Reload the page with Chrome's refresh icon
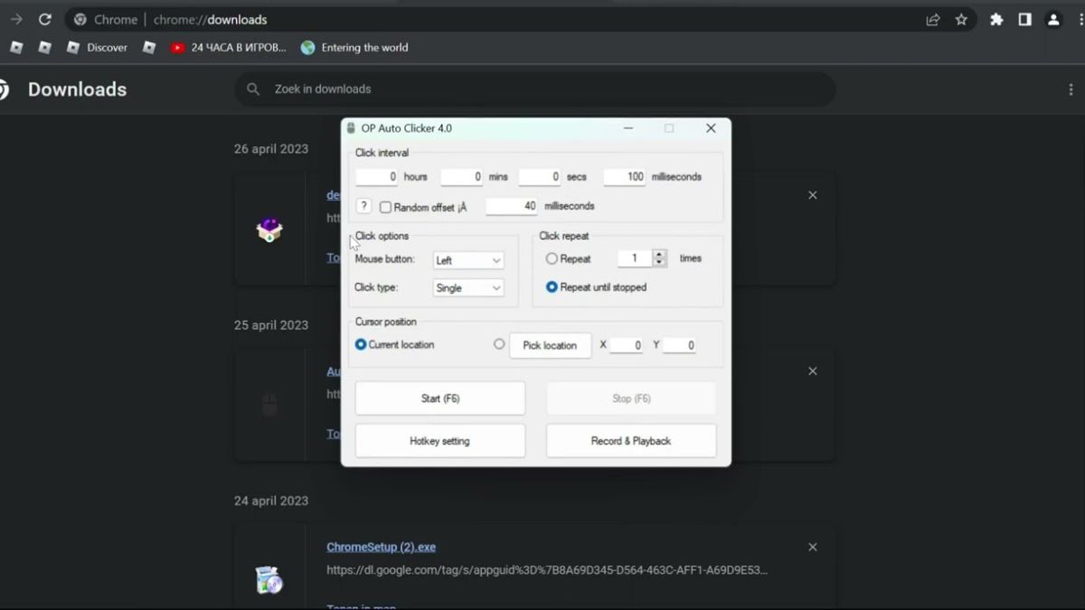Viewport: 1085px width, 610px height. click(x=44, y=19)
